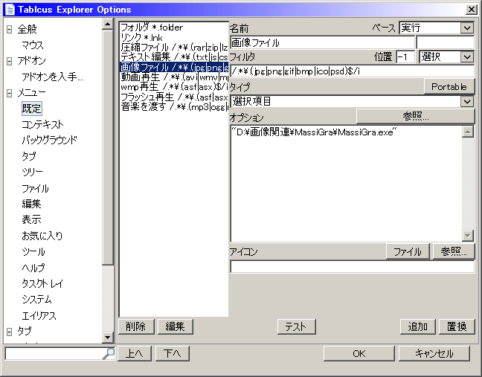This screenshot has width=482, height=377.
Task: Click the テスト button
Action: 296,326
